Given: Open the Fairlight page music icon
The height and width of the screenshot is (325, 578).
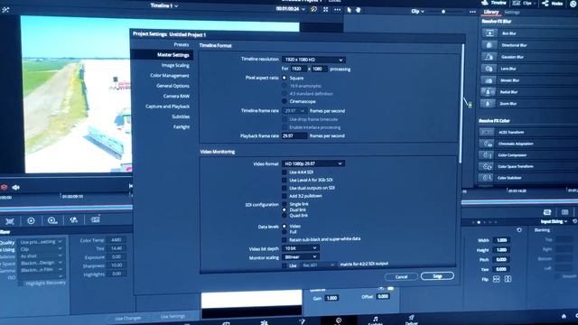Looking at the screenshot, I should tap(376, 320).
